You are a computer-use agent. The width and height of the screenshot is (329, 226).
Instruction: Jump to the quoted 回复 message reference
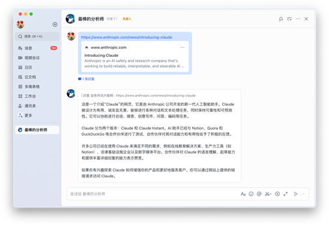click(x=139, y=96)
